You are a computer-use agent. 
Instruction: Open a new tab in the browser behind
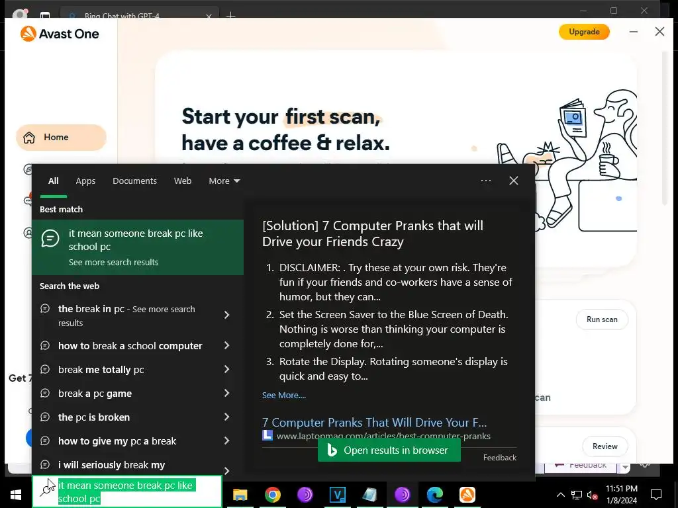coord(231,16)
